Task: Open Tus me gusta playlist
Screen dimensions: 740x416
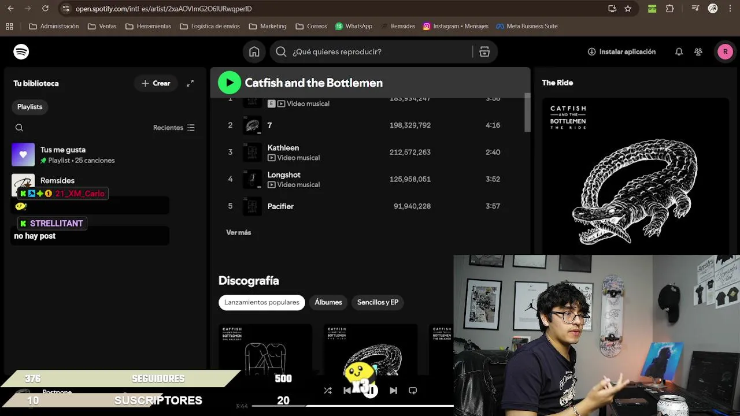Action: 104,155
